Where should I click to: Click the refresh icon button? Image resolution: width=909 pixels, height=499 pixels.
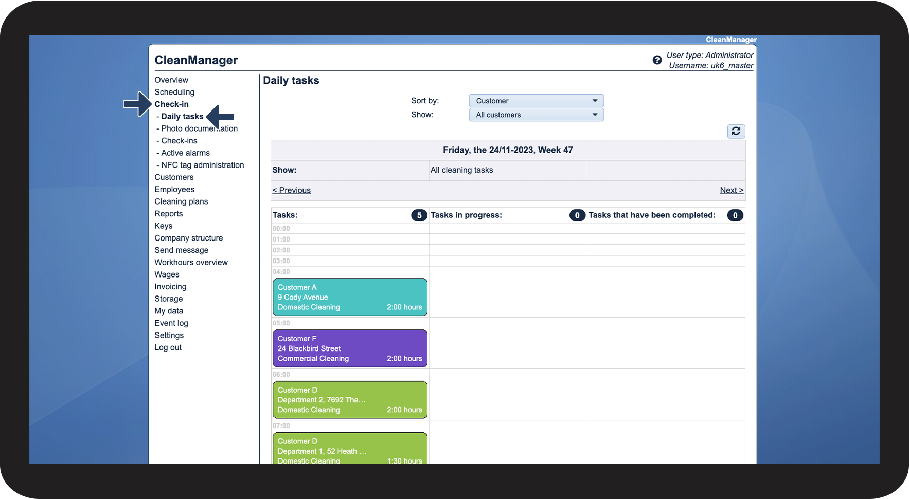pos(736,131)
